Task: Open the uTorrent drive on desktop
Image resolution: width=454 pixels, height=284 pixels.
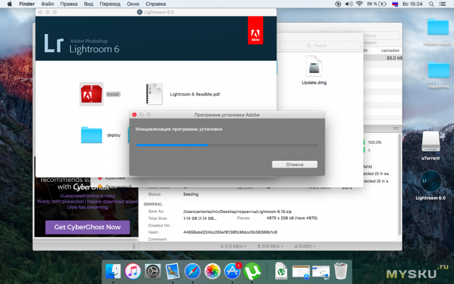Action: [x=431, y=141]
